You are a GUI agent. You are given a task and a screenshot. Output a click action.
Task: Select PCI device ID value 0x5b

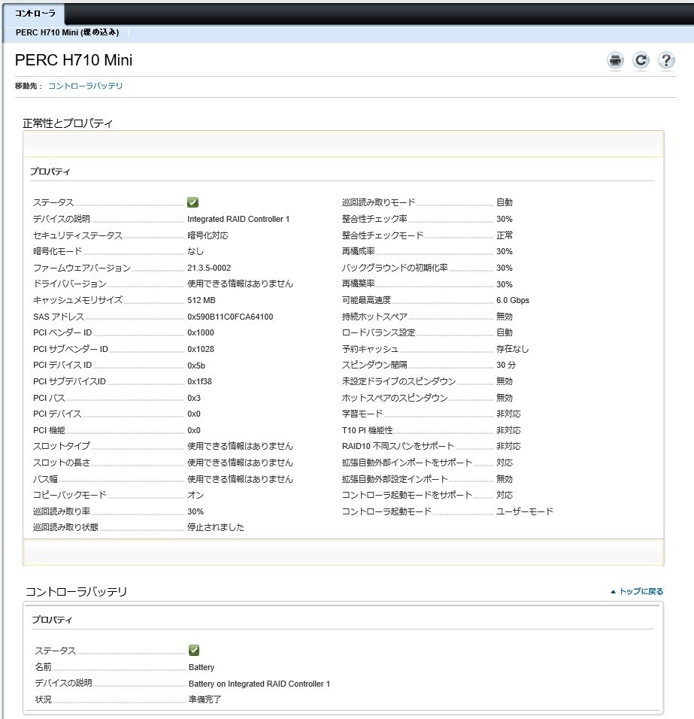coord(196,366)
